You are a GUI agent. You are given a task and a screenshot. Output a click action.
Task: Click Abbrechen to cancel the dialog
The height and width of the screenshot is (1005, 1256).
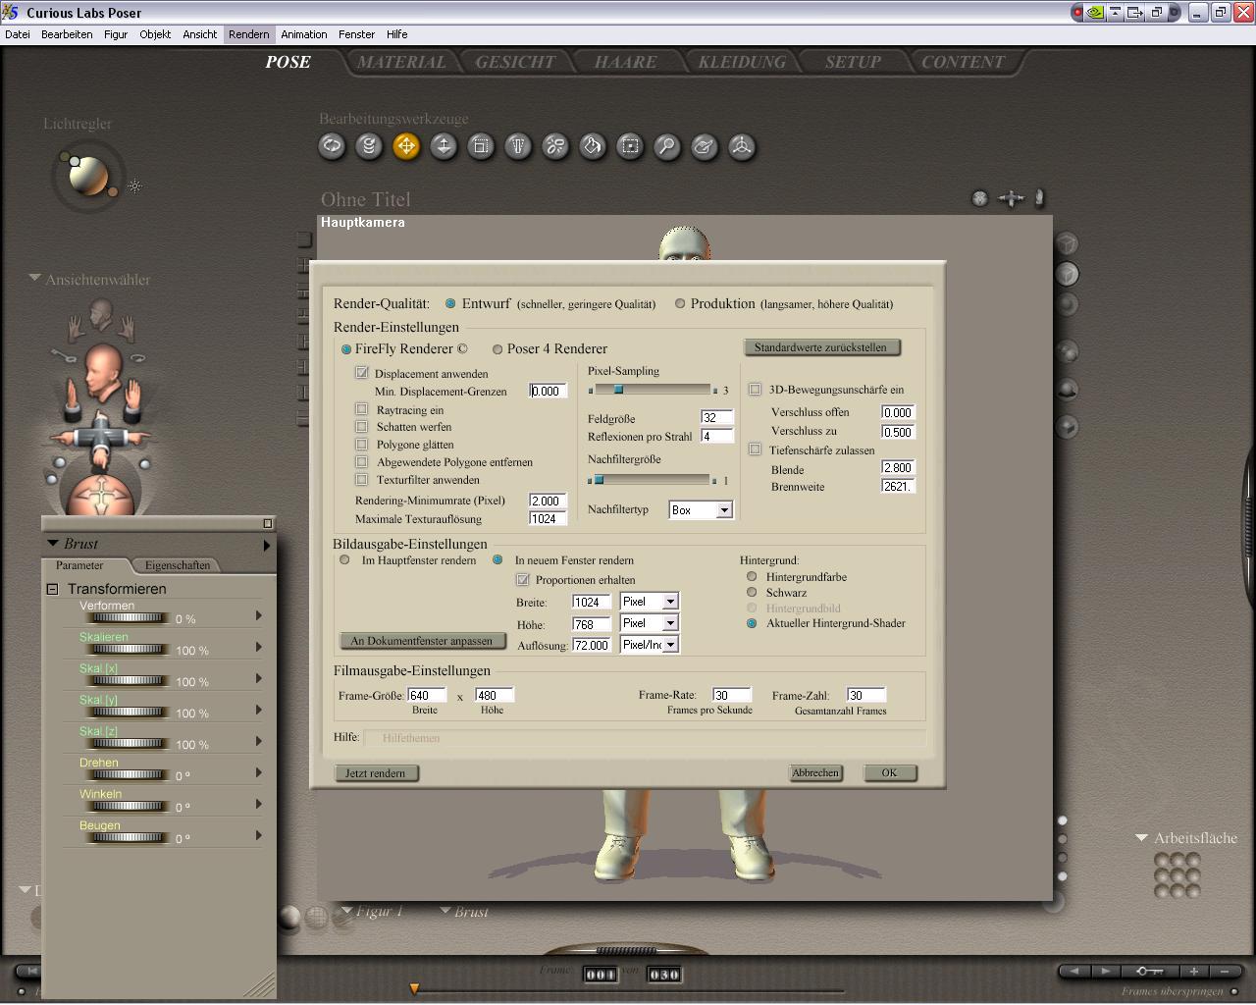815,773
